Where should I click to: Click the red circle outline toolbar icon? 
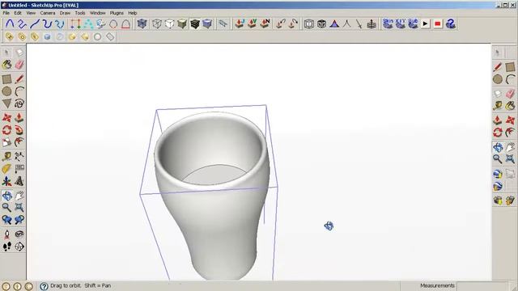[x=113, y=23]
